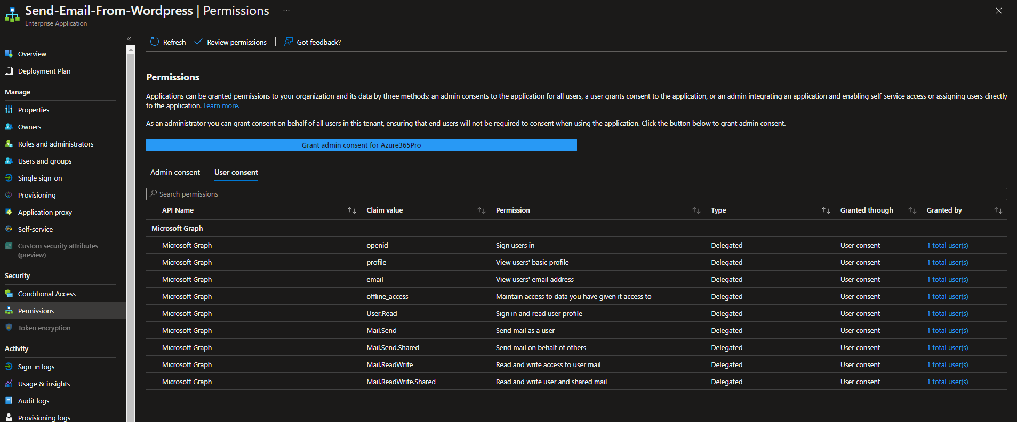
Task: Click the Permissions sidebar icon
Action: point(9,311)
